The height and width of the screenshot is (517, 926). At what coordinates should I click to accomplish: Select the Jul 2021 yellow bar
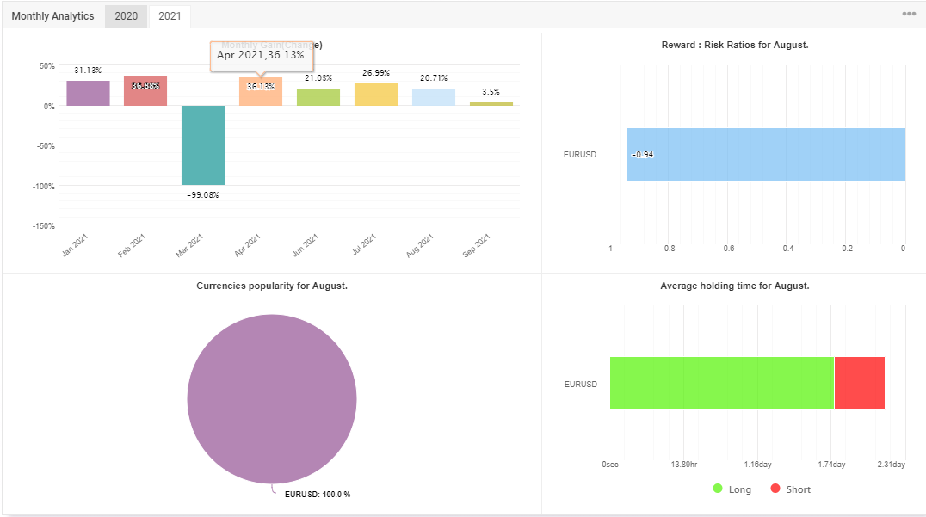[376, 95]
